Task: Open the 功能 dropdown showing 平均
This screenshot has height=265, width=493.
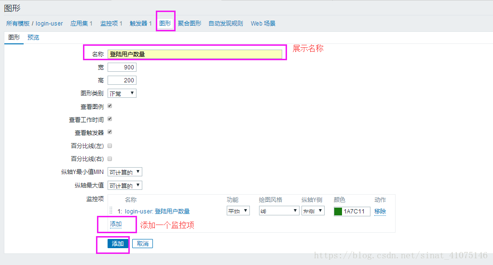Action: pyautogui.click(x=238, y=211)
